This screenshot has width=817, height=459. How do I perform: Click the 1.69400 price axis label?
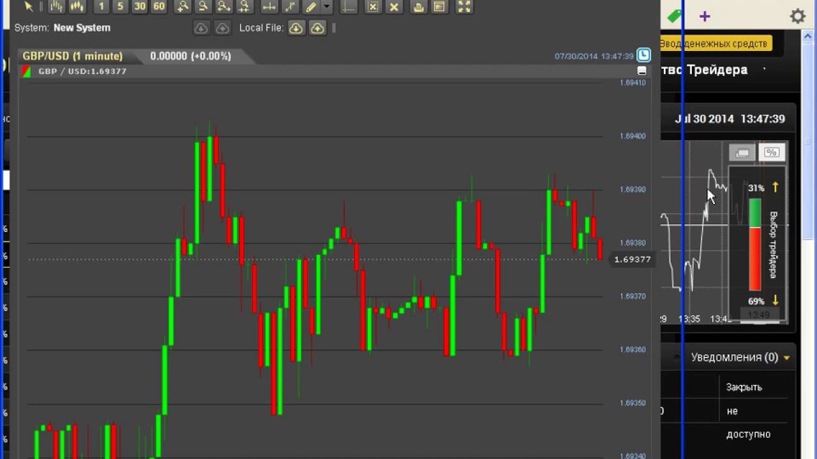[x=633, y=136]
